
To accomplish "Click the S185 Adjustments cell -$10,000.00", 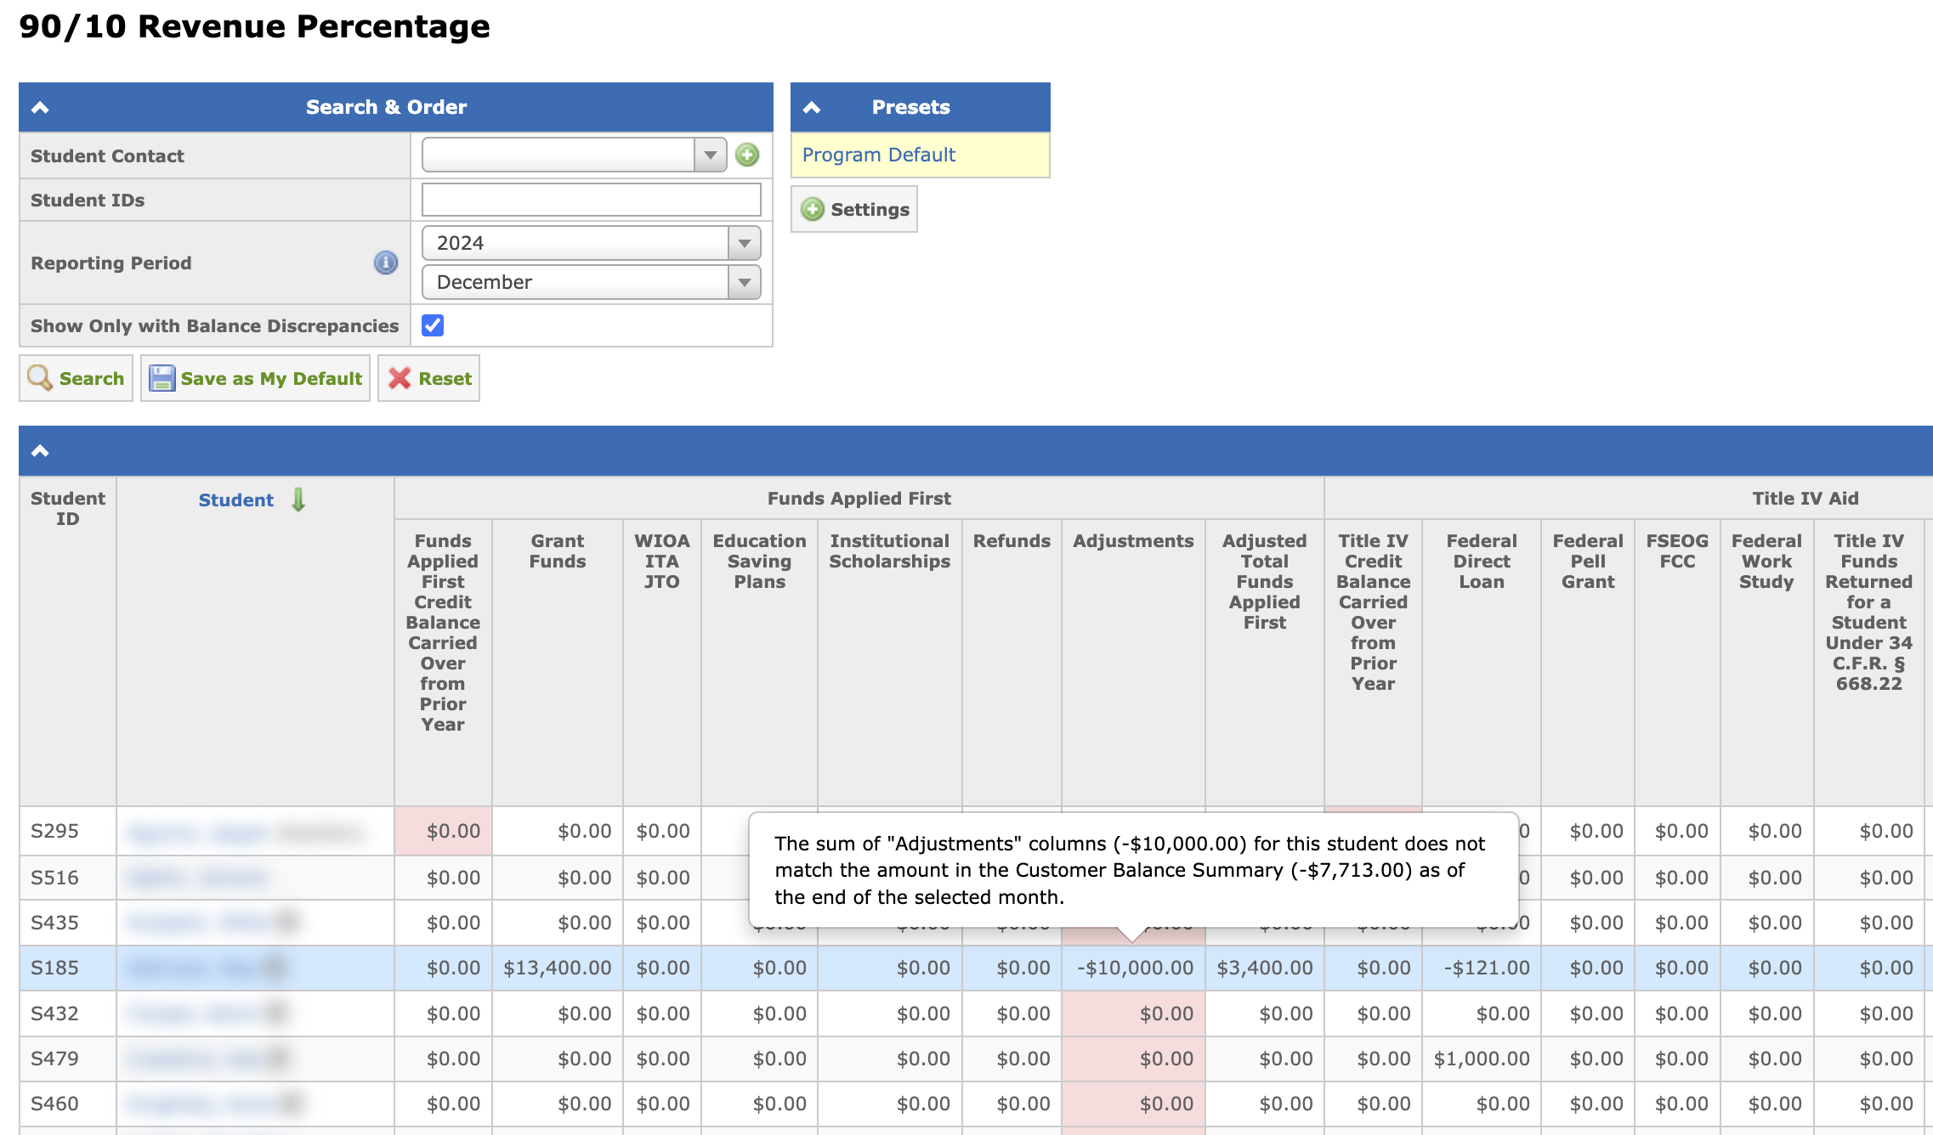I will coord(1134,968).
